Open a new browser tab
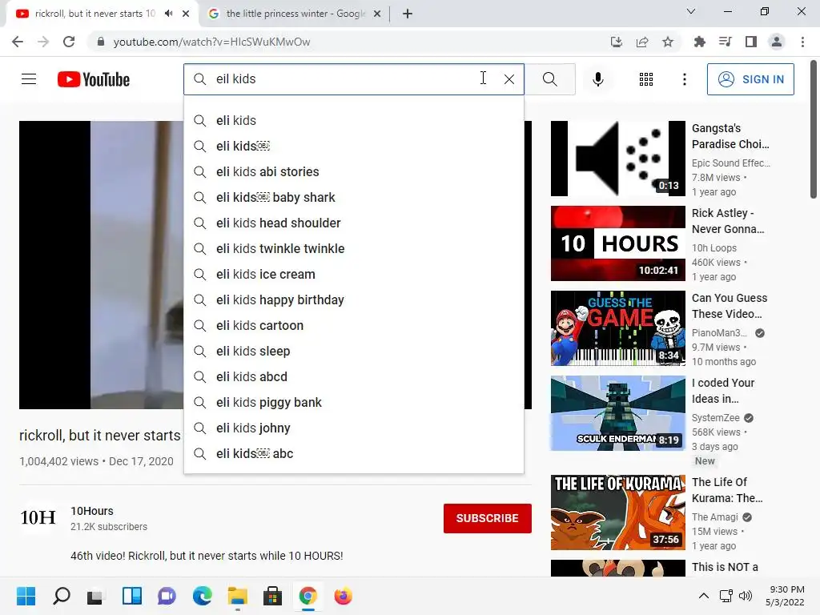This screenshot has height=615, width=820. 408,14
